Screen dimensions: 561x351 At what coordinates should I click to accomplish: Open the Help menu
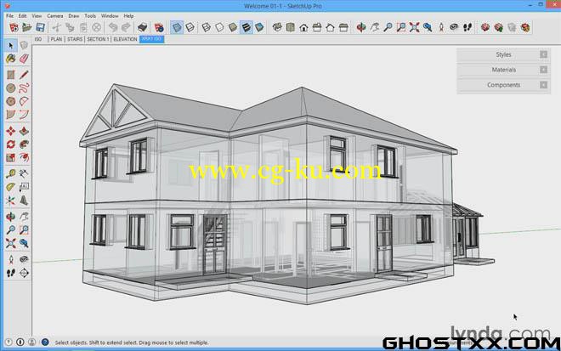point(128,16)
